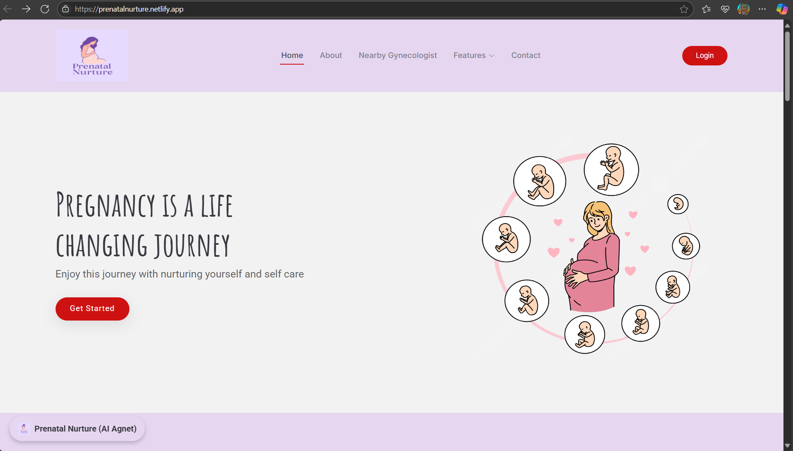
Task: Click the scrollbar down arrow
Action: pyautogui.click(x=787, y=446)
